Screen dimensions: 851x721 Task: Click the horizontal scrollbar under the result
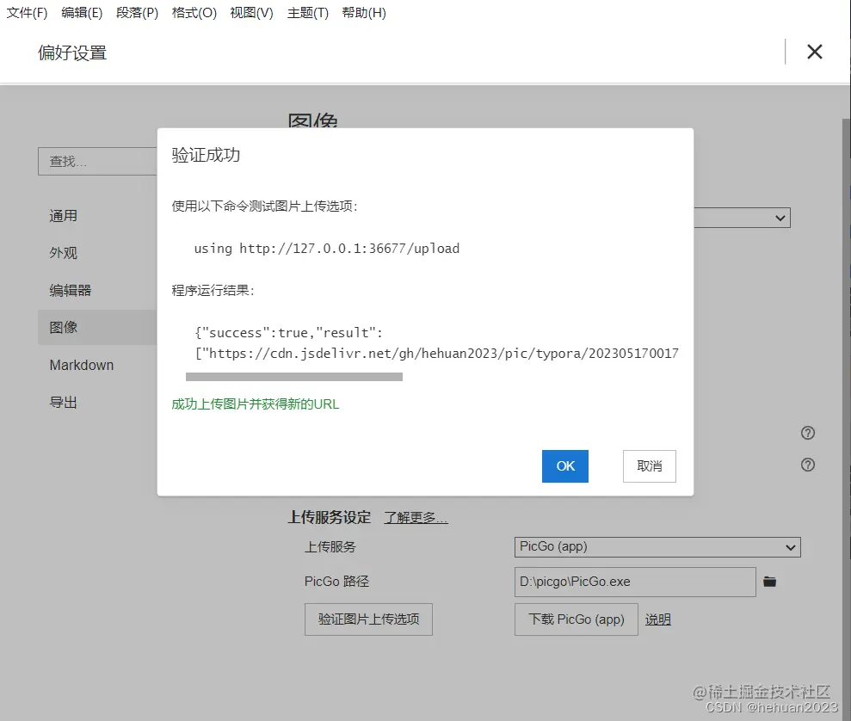(x=294, y=377)
